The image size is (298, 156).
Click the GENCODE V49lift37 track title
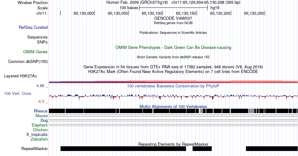(x=173, y=18)
